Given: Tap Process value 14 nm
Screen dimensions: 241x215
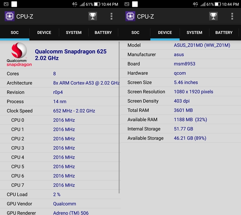Looking at the screenshot, I should pyautogui.click(x=60, y=101).
